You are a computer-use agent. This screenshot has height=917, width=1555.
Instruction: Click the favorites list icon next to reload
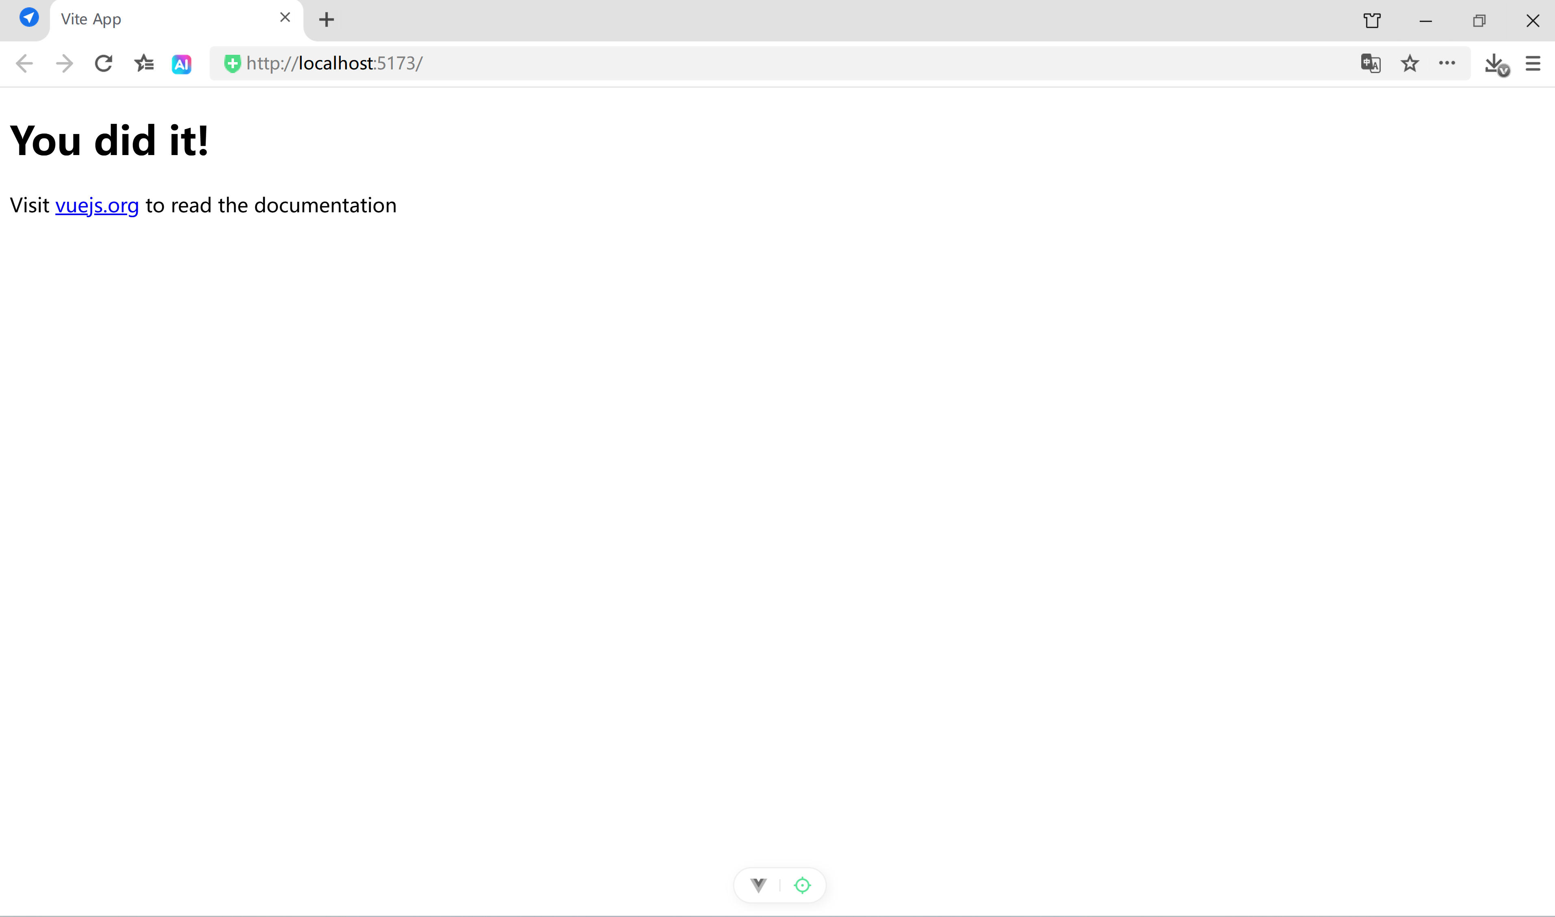(143, 63)
